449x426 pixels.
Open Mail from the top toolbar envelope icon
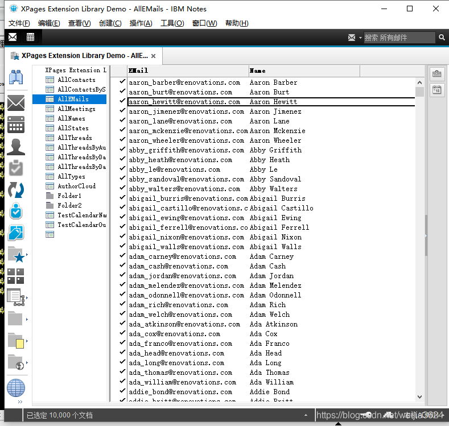point(13,37)
